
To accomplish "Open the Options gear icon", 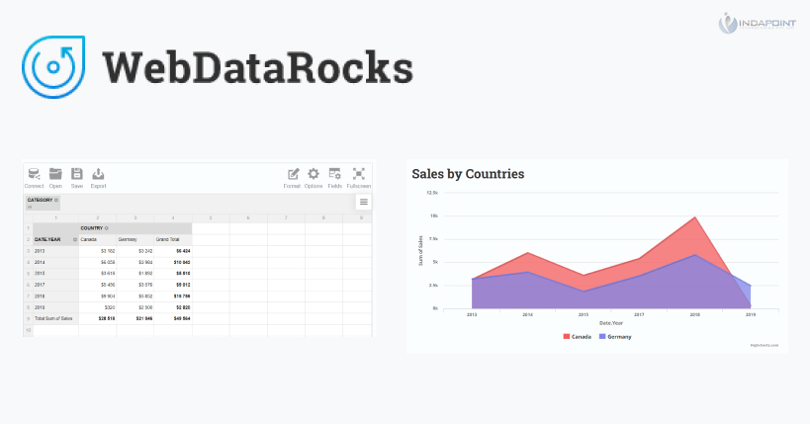I will click(x=314, y=175).
